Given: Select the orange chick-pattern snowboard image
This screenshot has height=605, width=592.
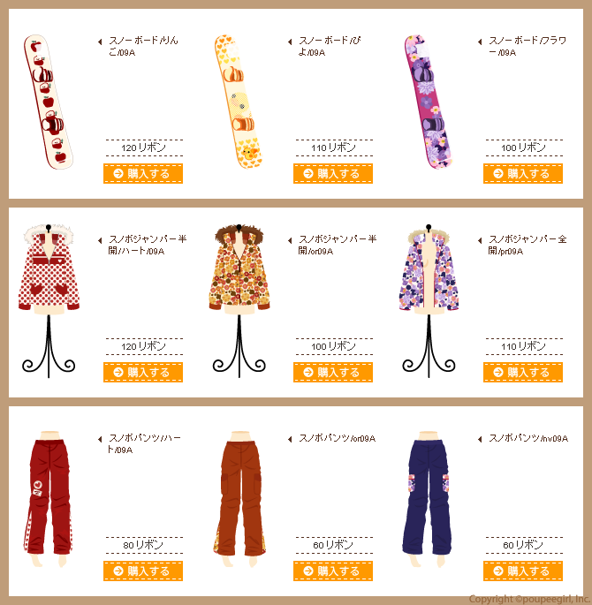Looking at the screenshot, I should click(238, 102).
